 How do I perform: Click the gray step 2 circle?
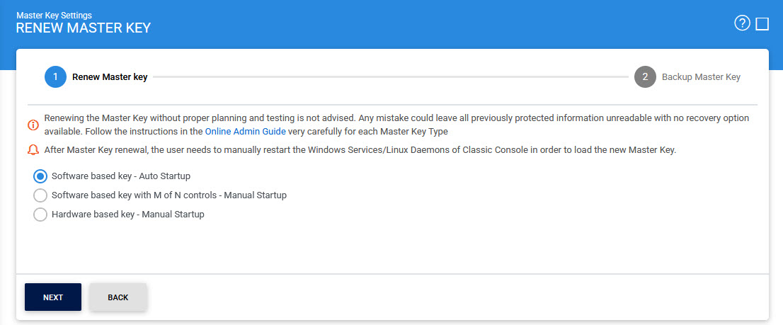coord(645,77)
